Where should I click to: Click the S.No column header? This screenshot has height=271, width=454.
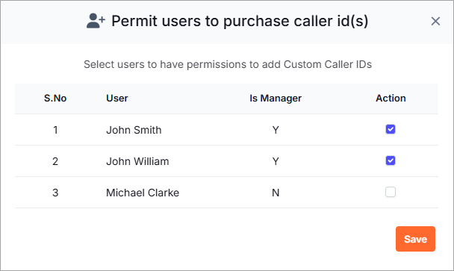[55, 98]
